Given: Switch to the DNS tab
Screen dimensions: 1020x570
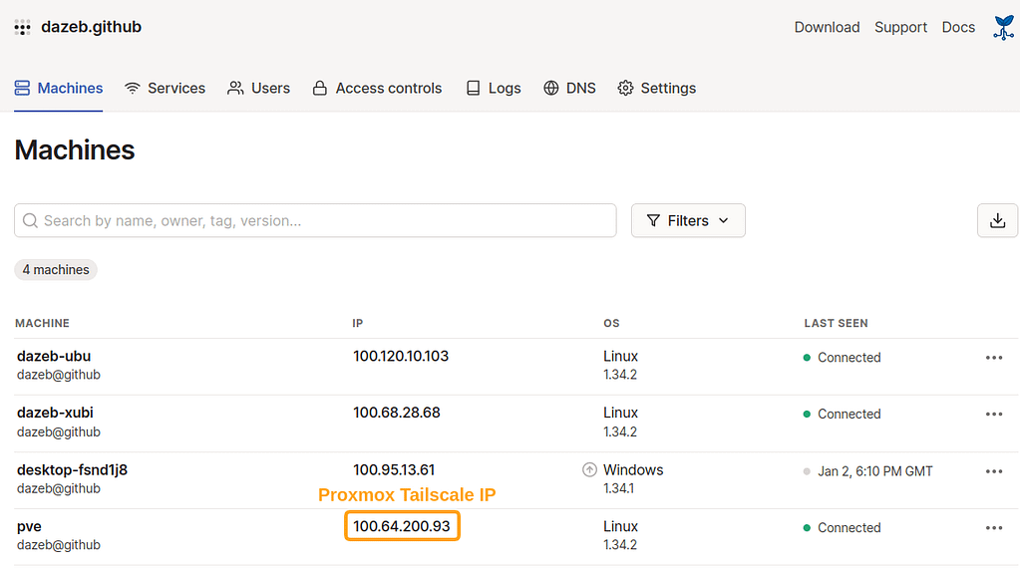Looking at the screenshot, I should [569, 88].
